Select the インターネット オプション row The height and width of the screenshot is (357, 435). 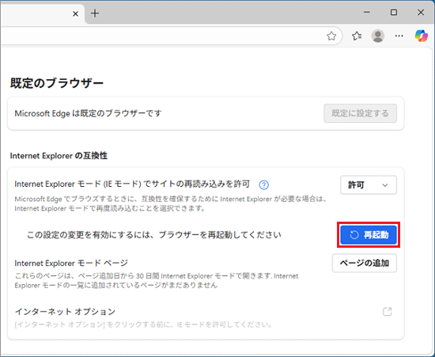point(206,317)
